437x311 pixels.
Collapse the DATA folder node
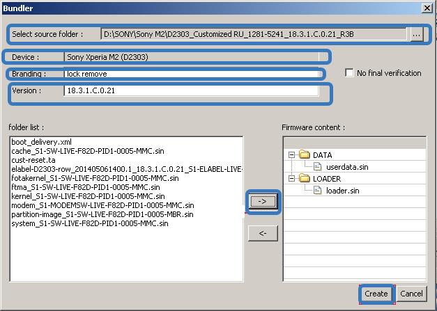(x=291, y=154)
